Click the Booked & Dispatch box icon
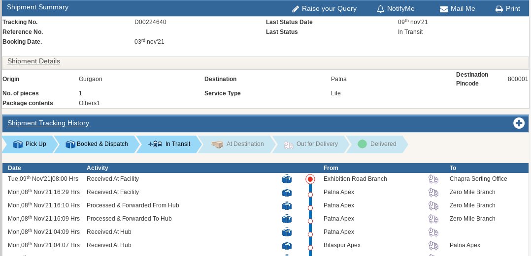This screenshot has width=531, height=256. coord(70,144)
